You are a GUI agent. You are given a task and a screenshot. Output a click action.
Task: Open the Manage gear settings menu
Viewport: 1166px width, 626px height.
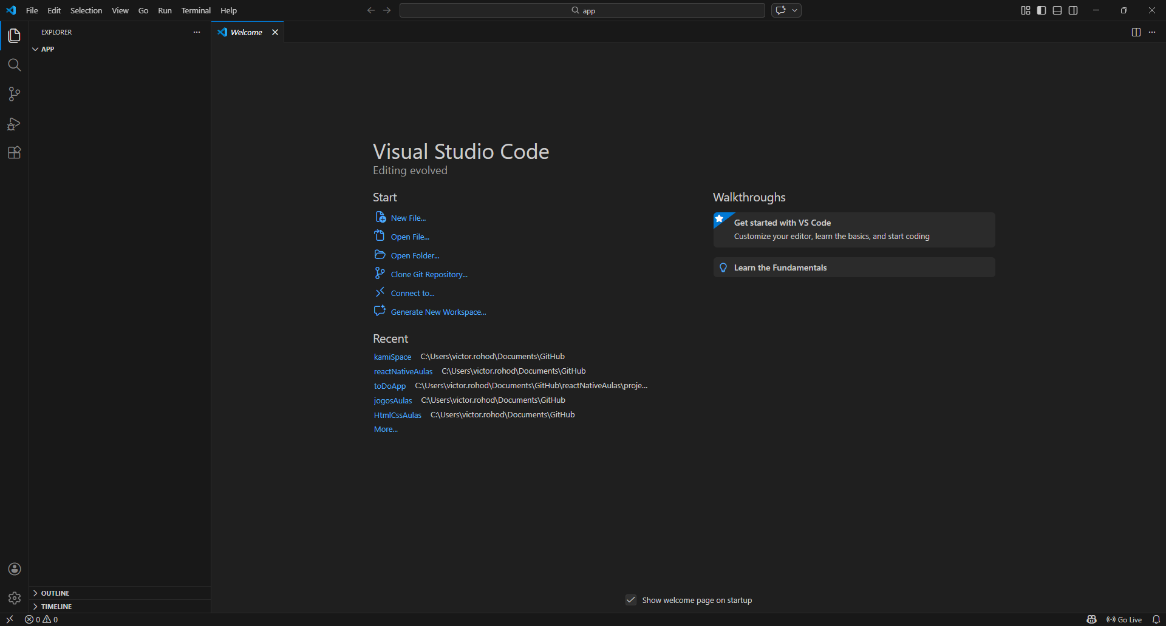(15, 598)
